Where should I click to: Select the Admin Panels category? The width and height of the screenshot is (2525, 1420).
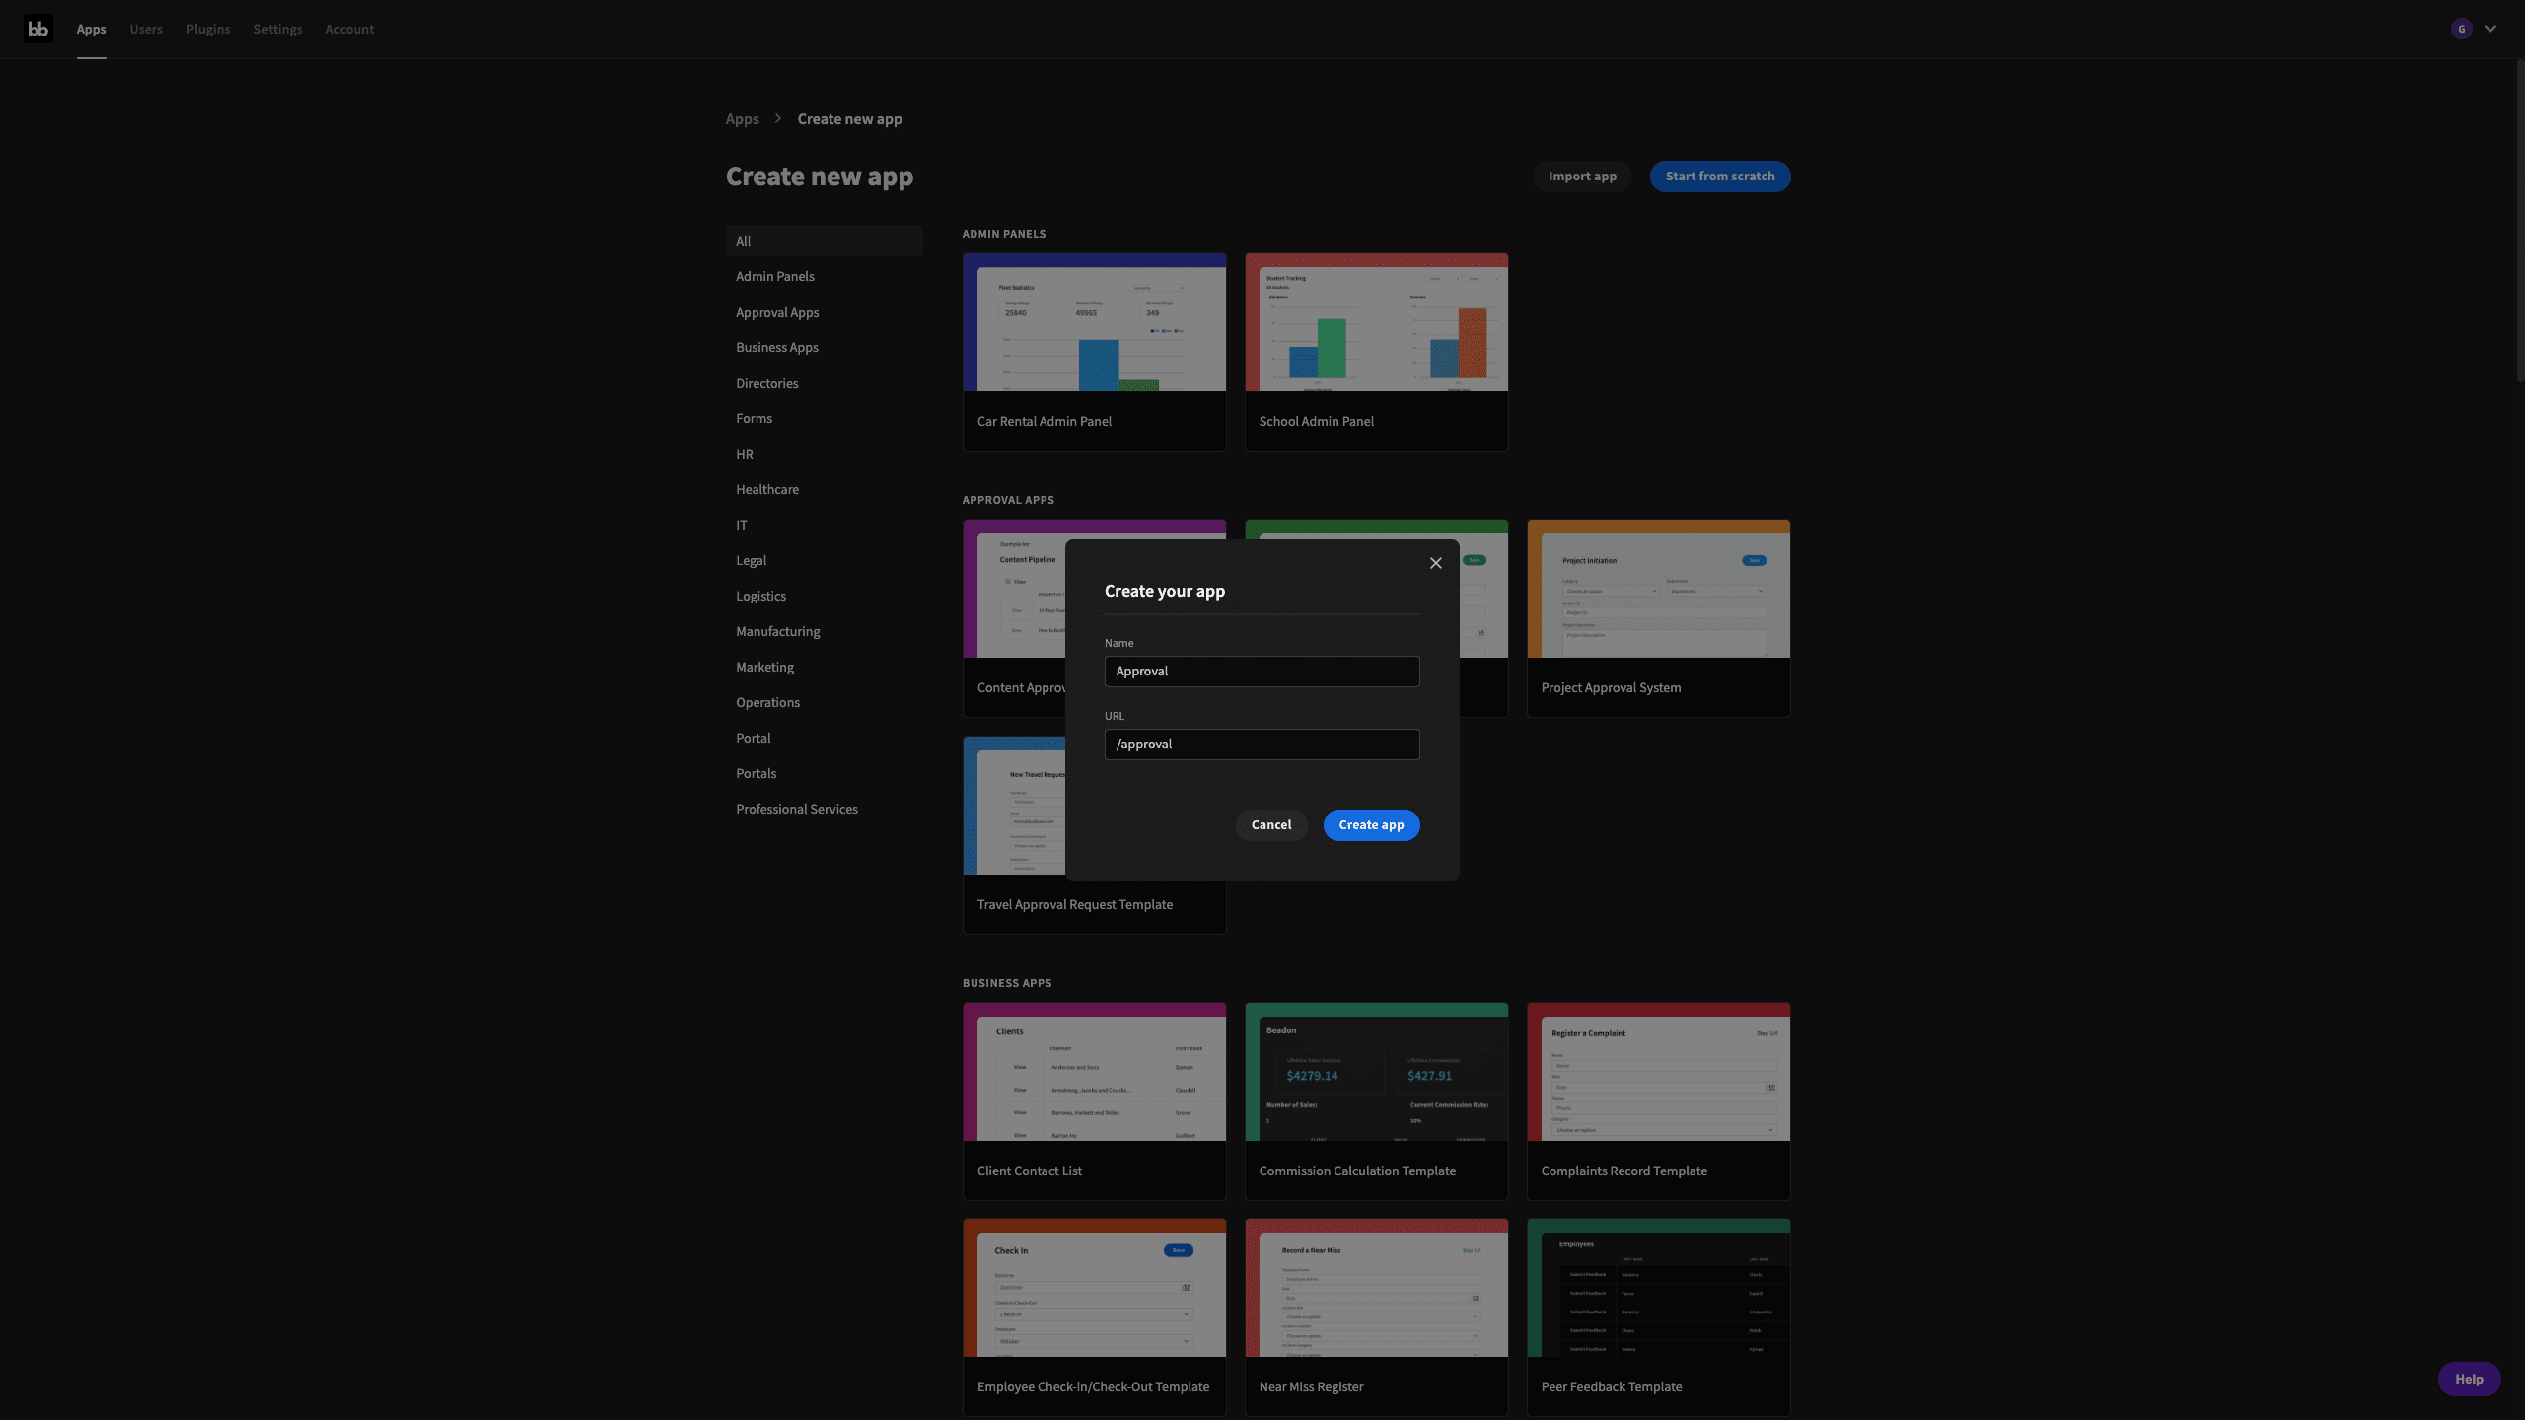825,276
